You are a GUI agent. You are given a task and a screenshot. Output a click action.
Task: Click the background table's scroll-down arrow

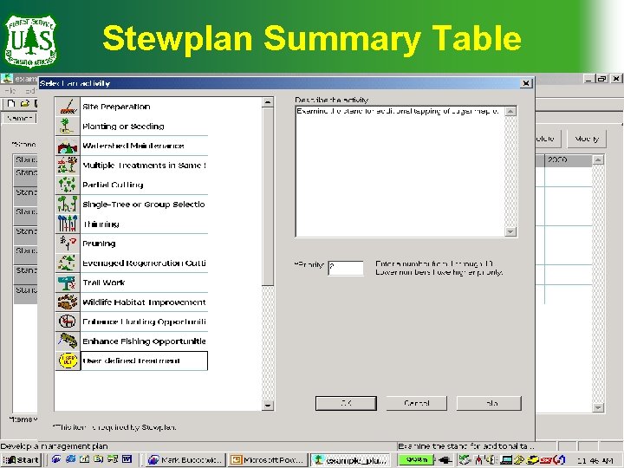click(x=598, y=407)
